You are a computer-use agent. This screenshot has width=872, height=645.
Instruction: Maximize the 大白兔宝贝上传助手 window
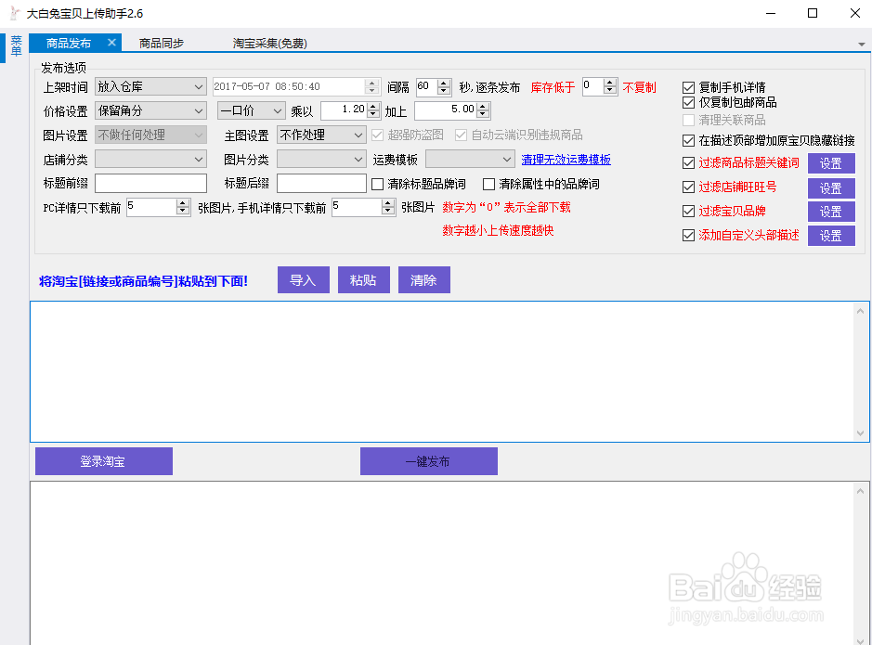(813, 13)
